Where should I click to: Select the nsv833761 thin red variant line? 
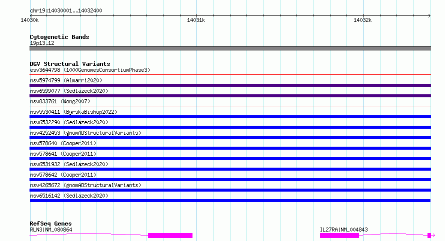230,106
